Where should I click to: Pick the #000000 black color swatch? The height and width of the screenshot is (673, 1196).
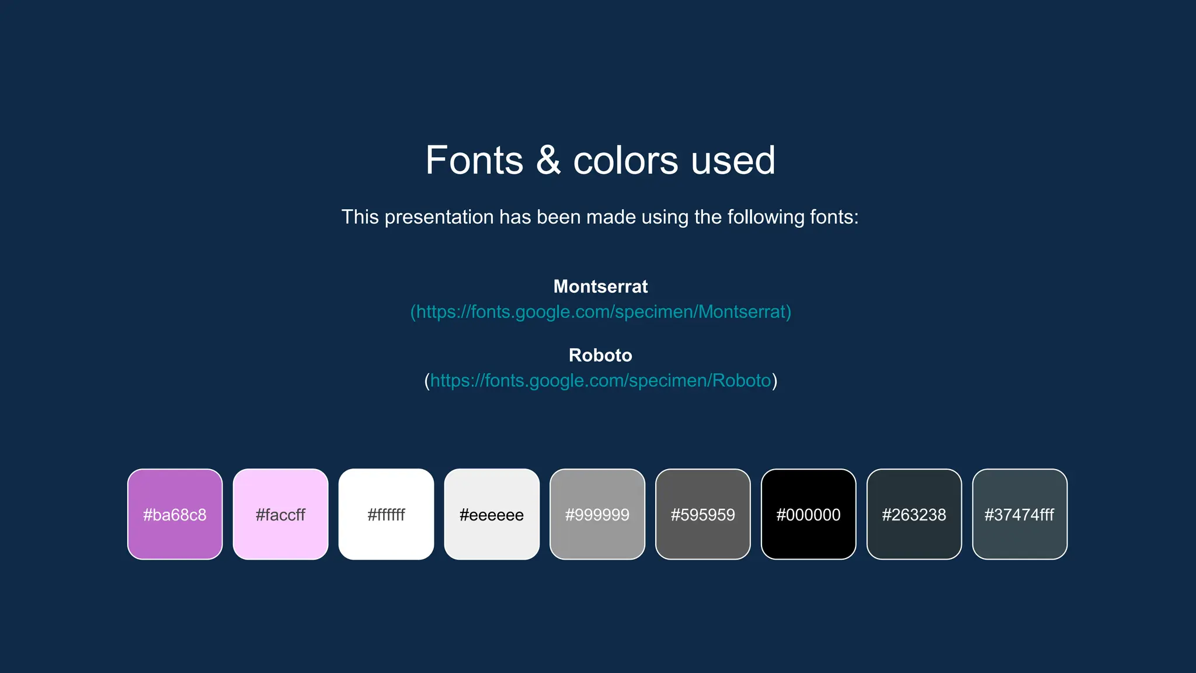coord(808,514)
